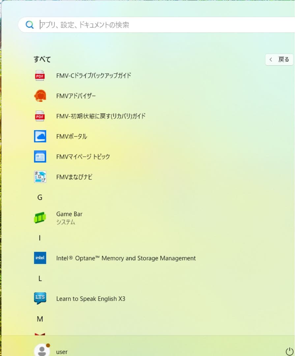The image size is (295, 356).
Task: Click the power options icon
Action: pos(288,351)
